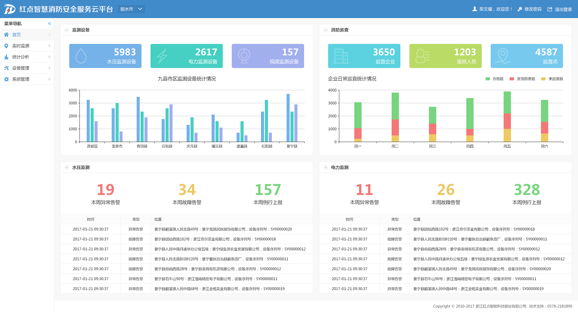Click the 景宁县 bar group in device chart
578x312 pixels.
point(292,118)
